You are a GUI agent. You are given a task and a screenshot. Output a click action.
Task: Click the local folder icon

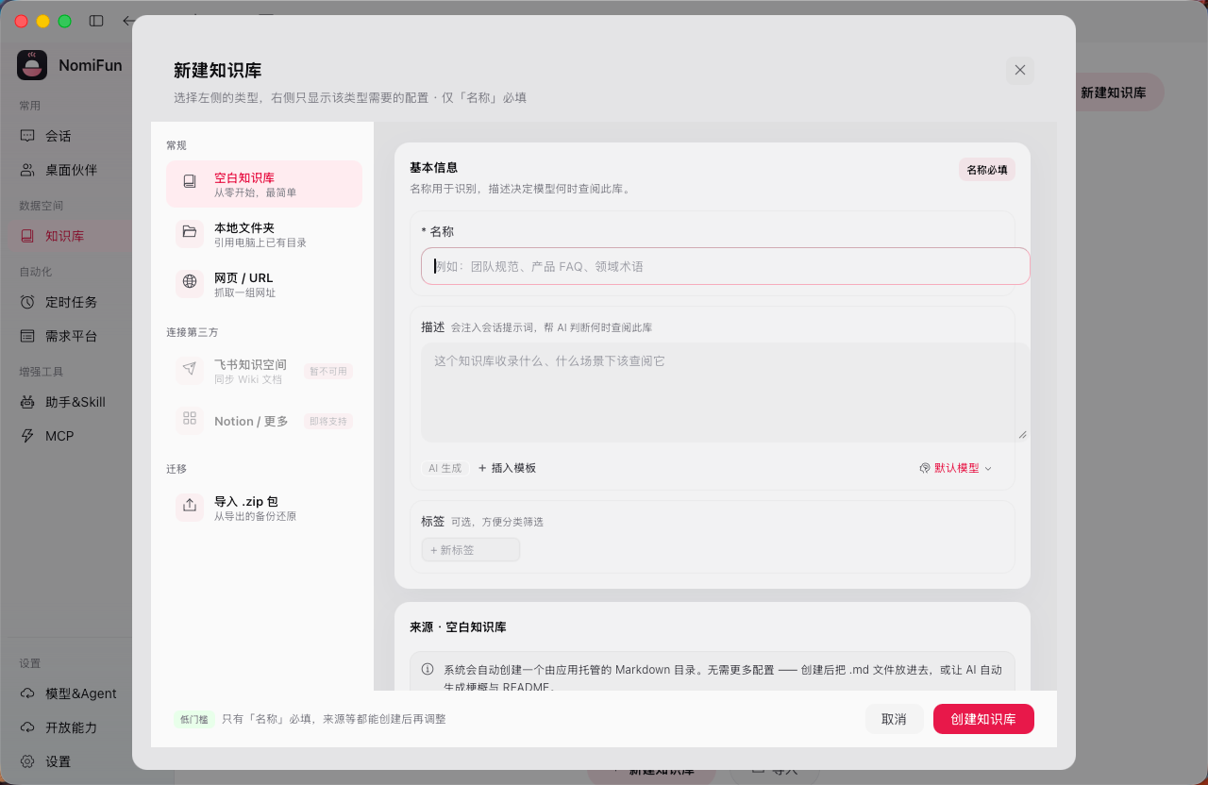click(190, 232)
